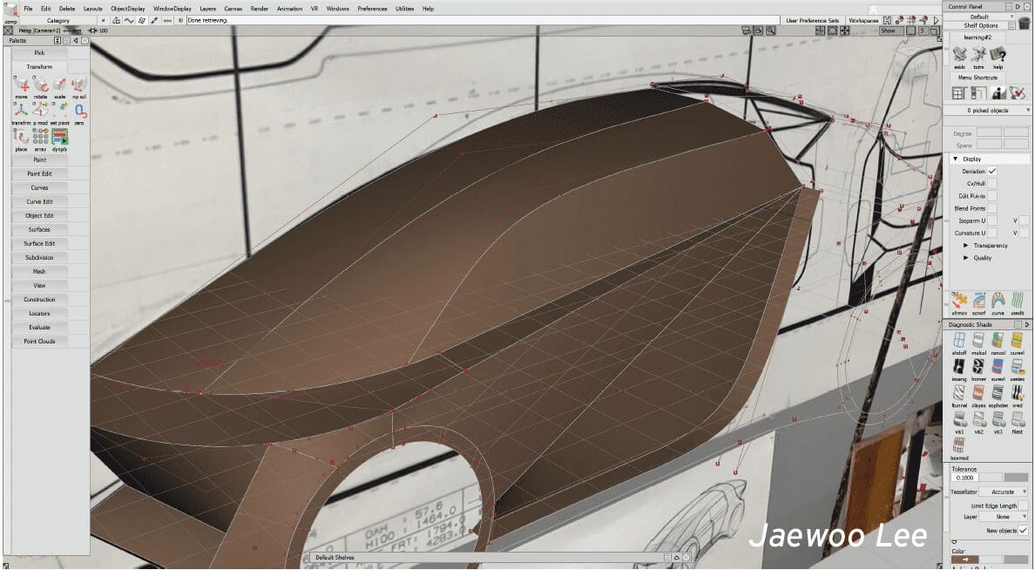The image size is (1035, 570).
Task: Toggle the New objects checkbox
Action: (1023, 531)
